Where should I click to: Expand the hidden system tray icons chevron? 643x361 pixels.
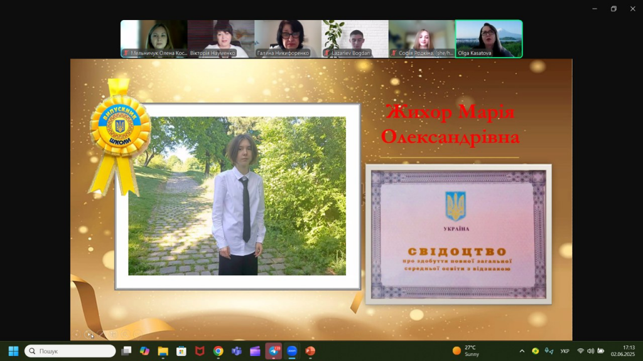pyautogui.click(x=522, y=351)
